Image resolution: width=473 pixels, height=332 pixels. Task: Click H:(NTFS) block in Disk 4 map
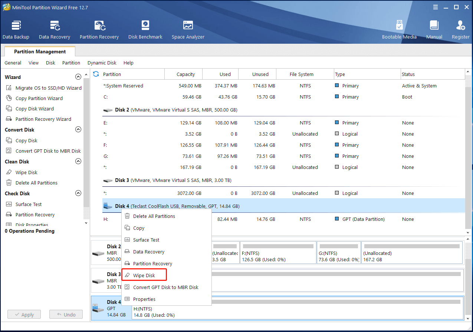point(298,308)
